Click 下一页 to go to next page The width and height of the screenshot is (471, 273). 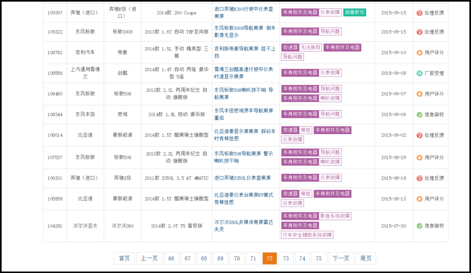(341, 259)
